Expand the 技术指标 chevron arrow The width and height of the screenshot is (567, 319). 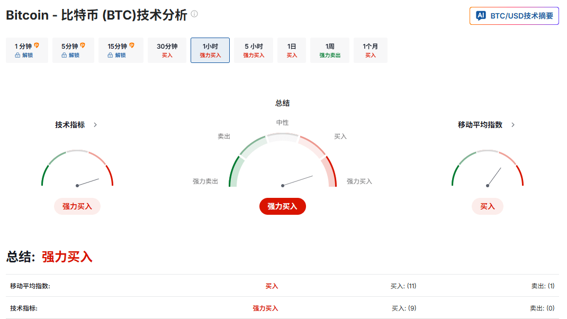[95, 125]
